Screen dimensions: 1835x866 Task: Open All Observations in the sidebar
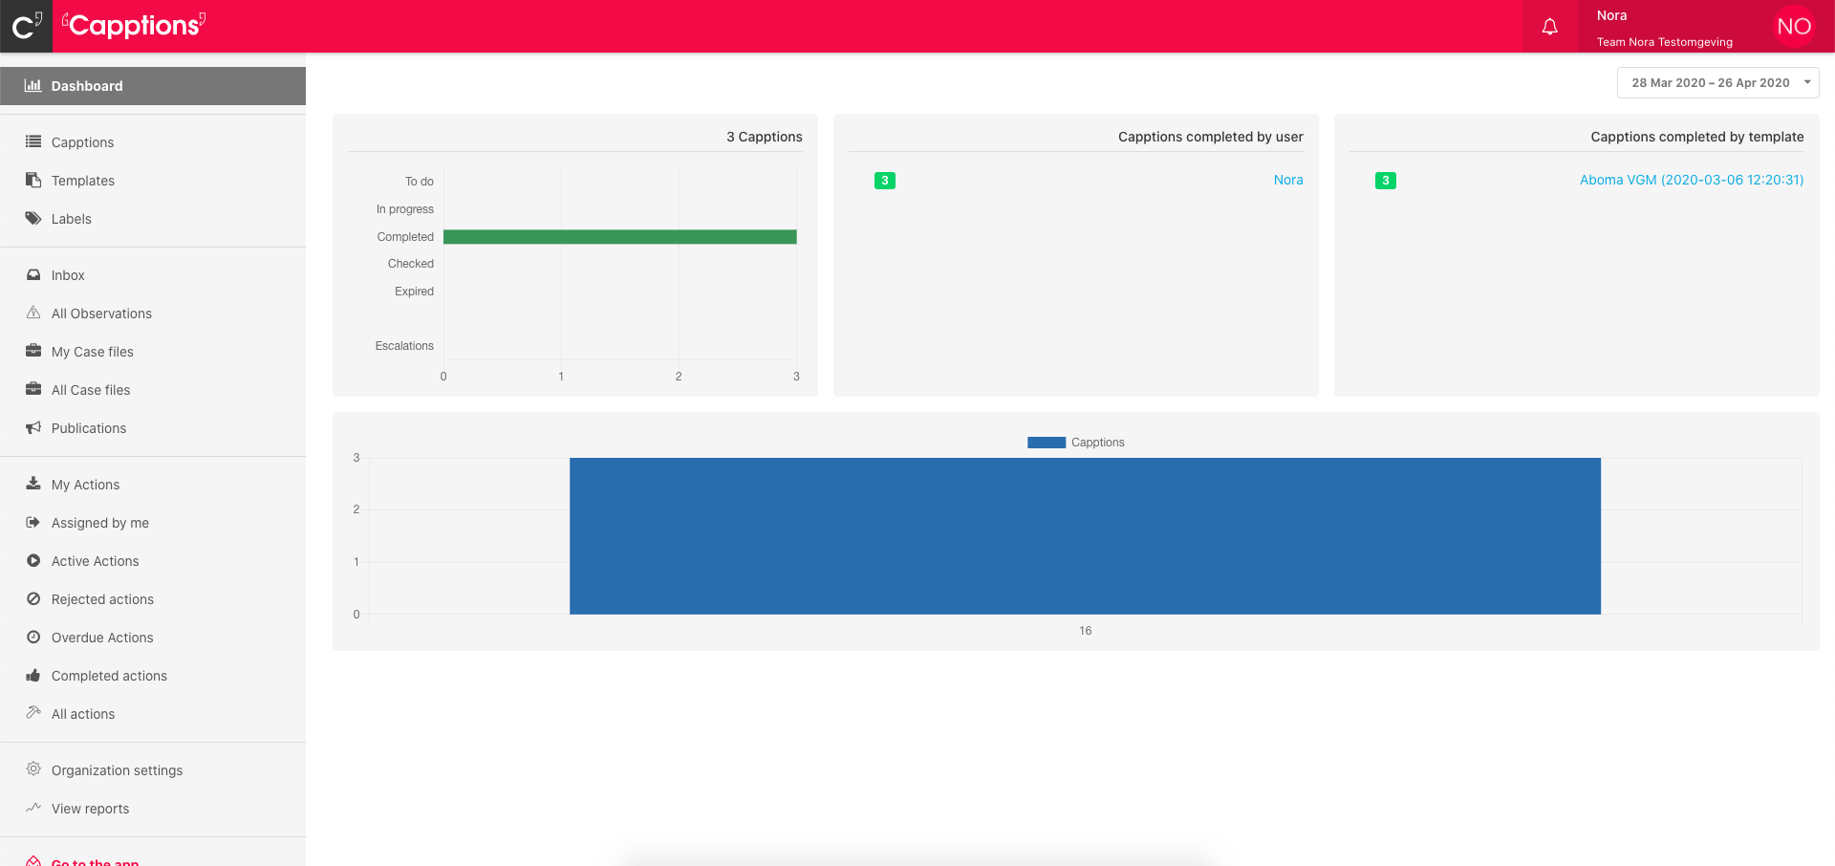click(x=153, y=314)
